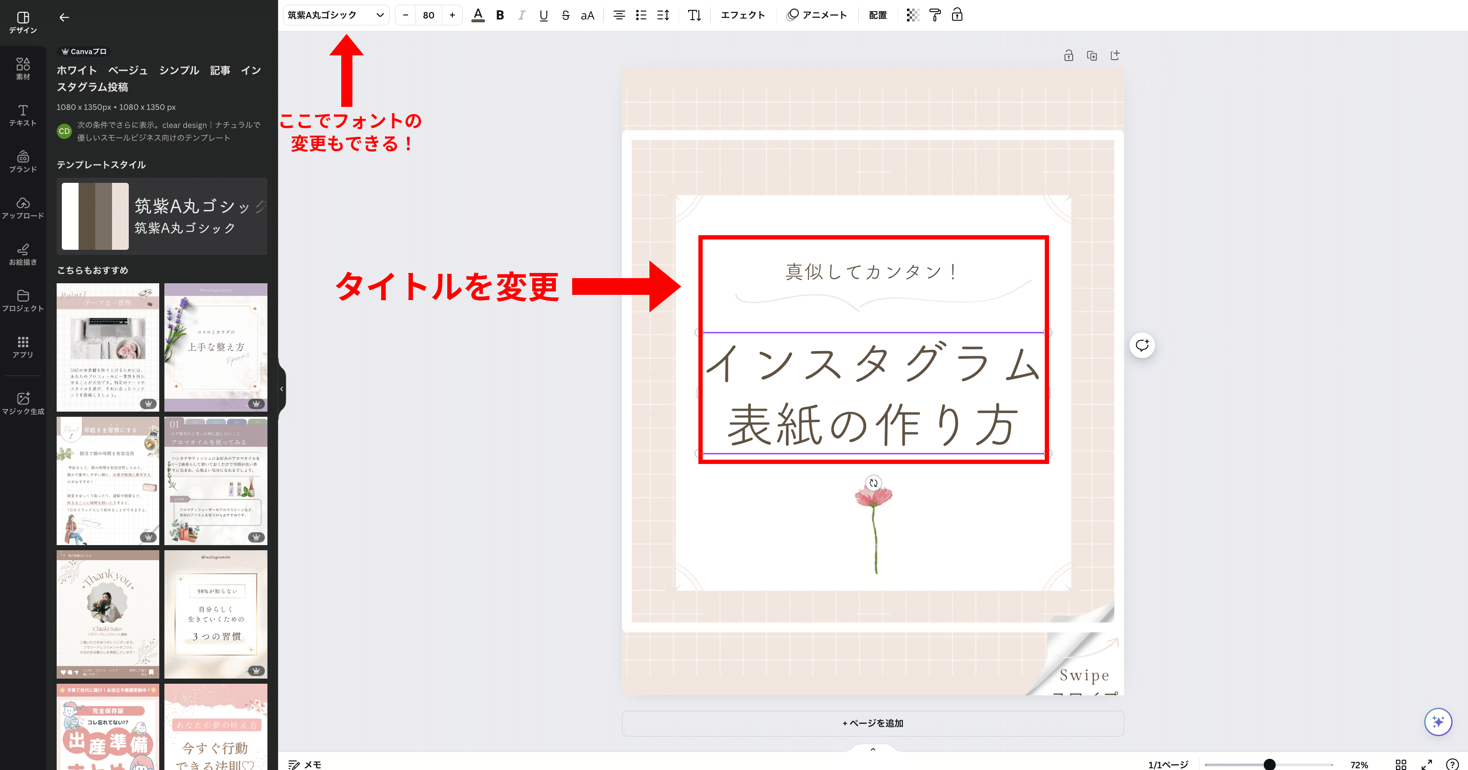Select the lavender 上手な整え方 template

point(216,348)
